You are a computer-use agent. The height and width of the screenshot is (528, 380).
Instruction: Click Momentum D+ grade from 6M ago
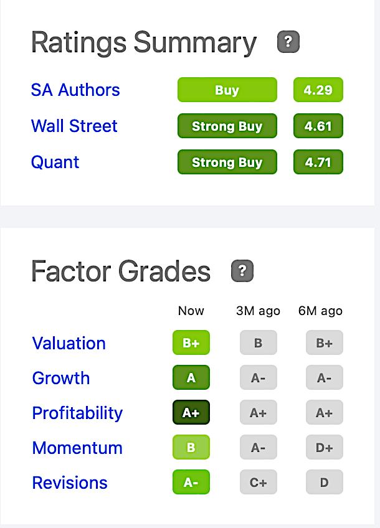pos(325,447)
